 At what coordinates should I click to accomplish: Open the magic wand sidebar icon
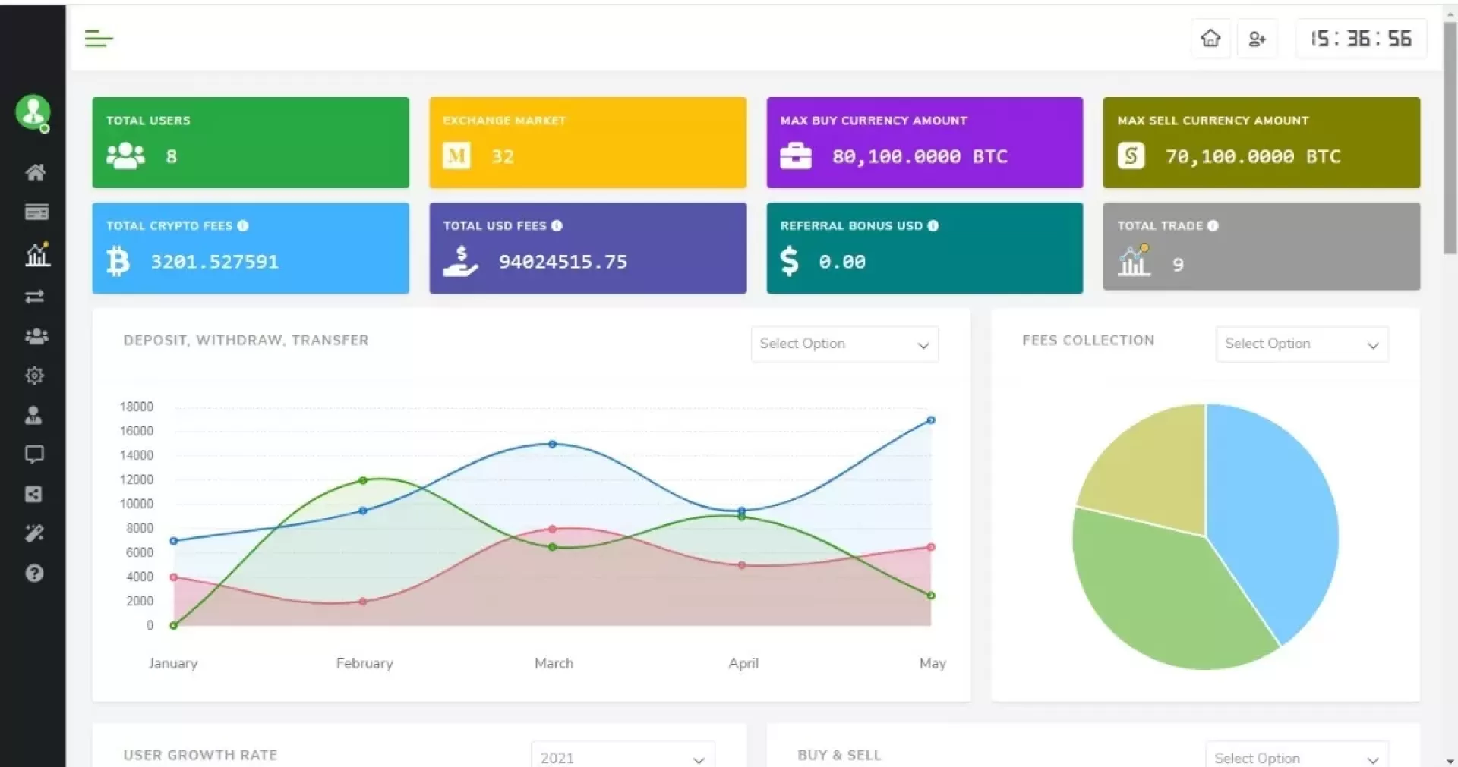point(35,534)
